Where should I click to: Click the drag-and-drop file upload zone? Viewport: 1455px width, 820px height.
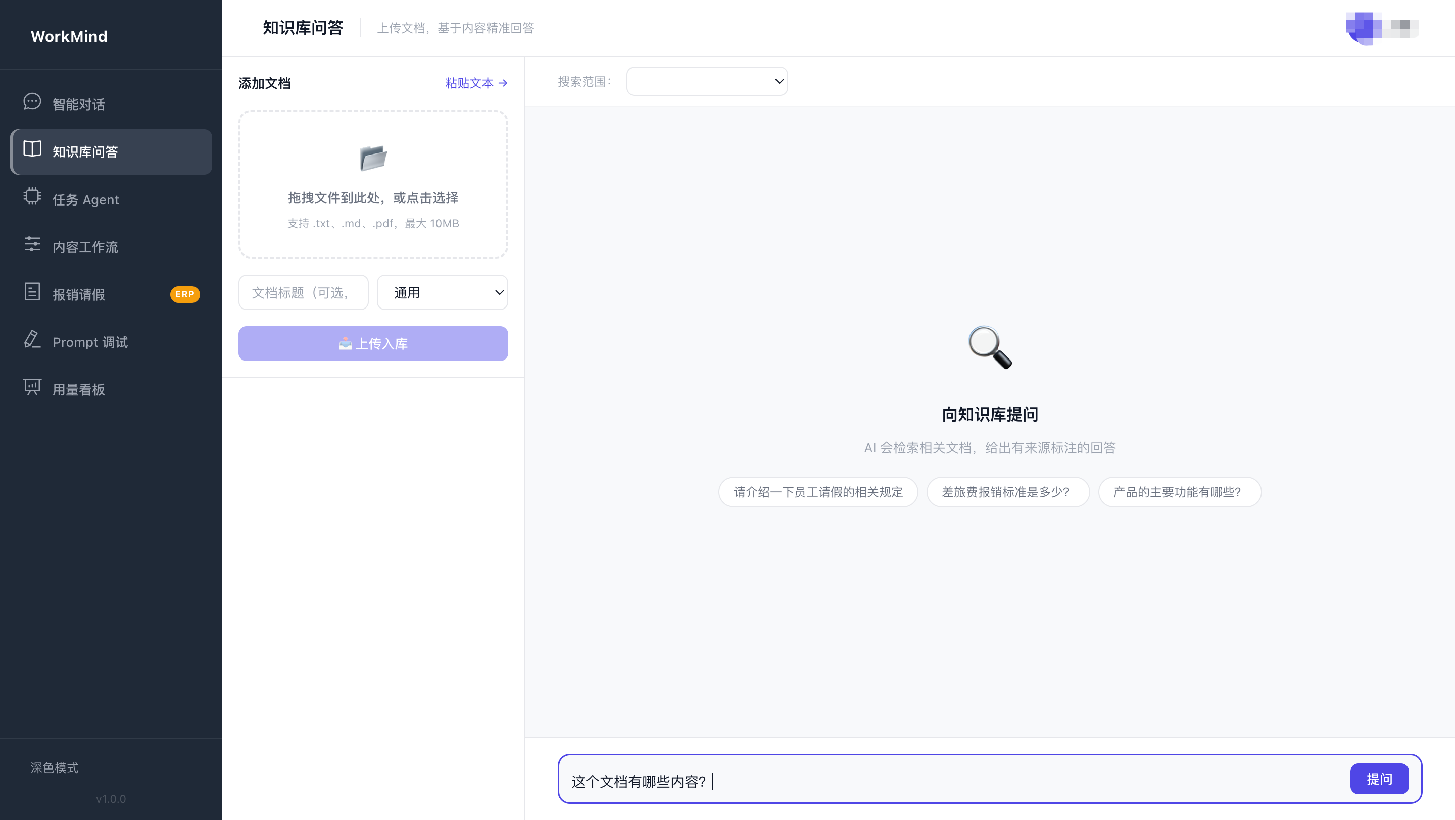pos(373,184)
